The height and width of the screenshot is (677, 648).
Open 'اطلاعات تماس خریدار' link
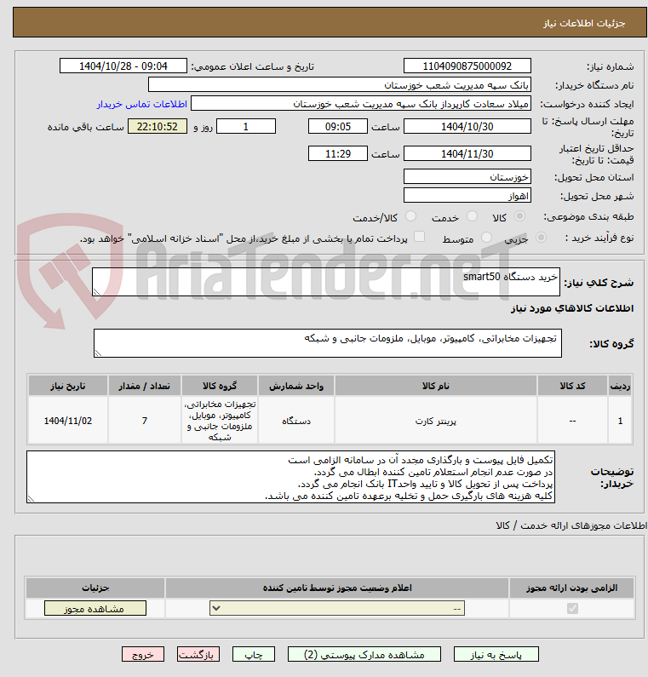pos(141,104)
